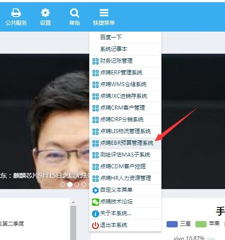Image resolution: width=225 pixels, height=240 pixels.
Task: Click the 帮助 magnifier icon
Action: tap(74, 13)
